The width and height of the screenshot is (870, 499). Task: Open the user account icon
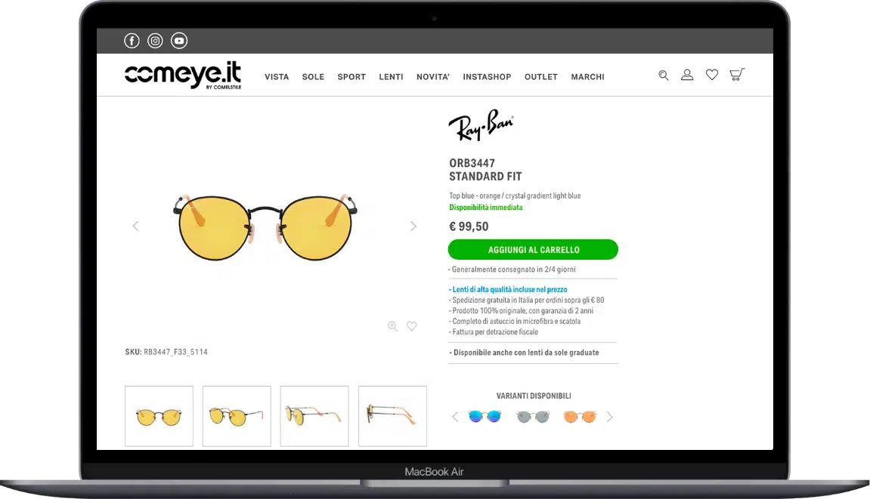click(x=687, y=75)
